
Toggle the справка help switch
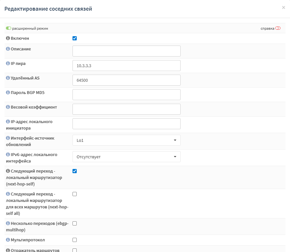pos(278,28)
